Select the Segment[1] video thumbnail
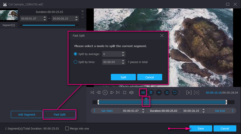This screenshot has width=241, height=134. click(x=9, y=16)
